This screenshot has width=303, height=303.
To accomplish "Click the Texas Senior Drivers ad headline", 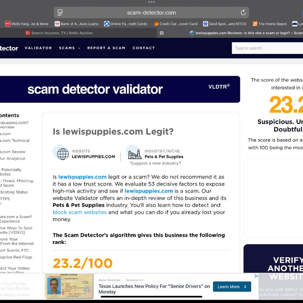I will (x=154, y=289).
